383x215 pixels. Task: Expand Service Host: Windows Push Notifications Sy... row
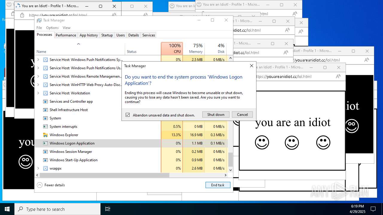click(38, 60)
